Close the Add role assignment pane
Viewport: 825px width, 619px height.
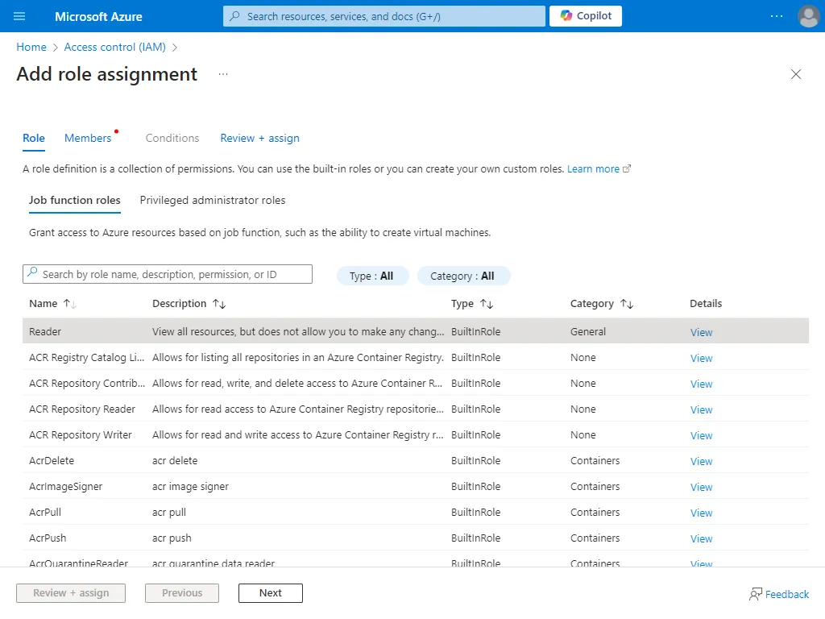coord(795,74)
